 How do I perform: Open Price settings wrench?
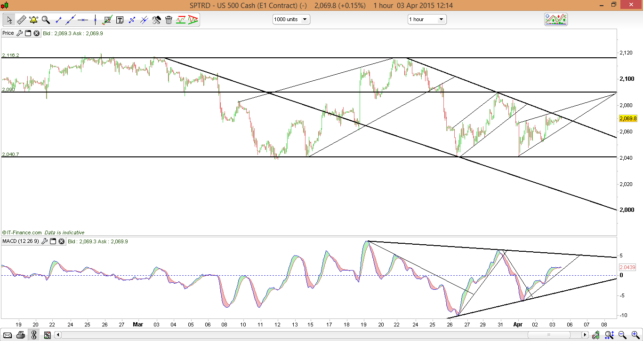pyautogui.click(x=19, y=33)
